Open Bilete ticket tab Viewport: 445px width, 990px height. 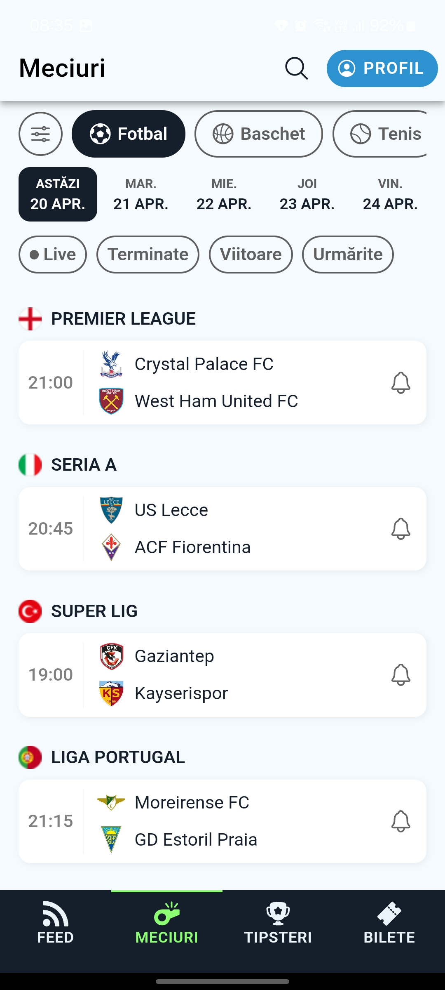click(x=389, y=924)
